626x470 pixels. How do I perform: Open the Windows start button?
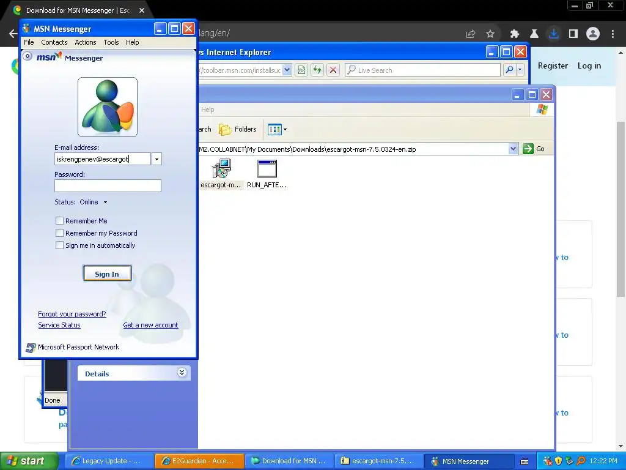tap(29, 461)
